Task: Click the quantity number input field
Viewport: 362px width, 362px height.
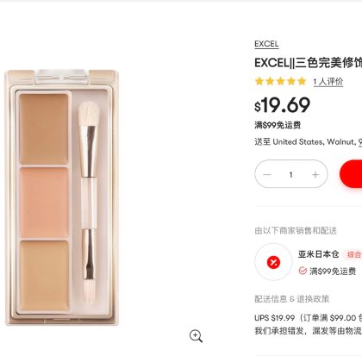Action: [x=291, y=174]
